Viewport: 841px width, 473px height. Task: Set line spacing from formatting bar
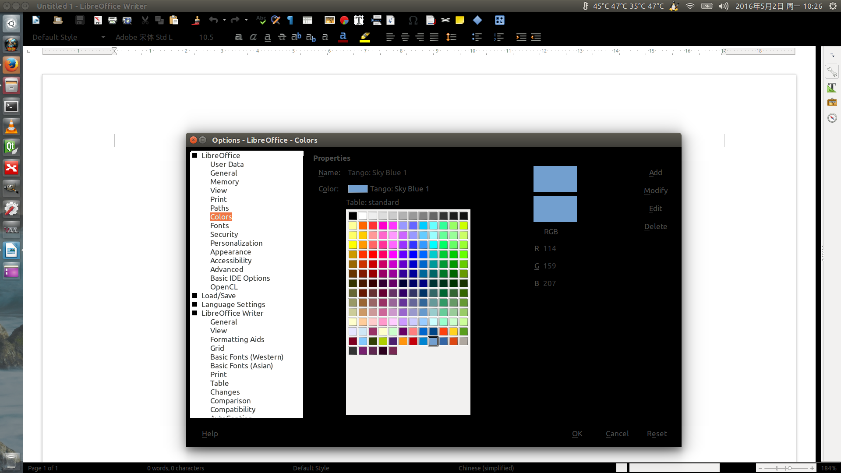[451, 37]
